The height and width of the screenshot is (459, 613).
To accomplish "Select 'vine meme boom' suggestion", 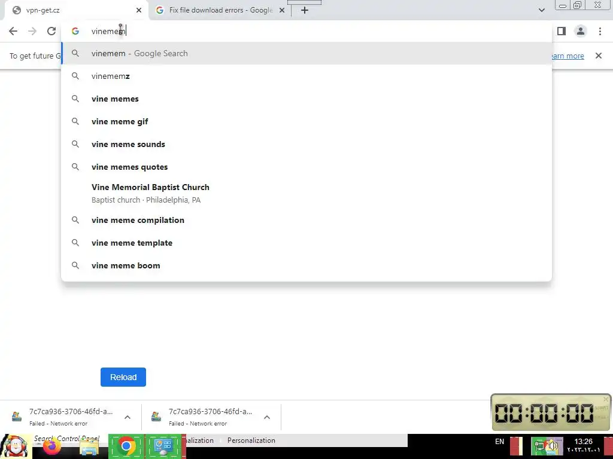I will [x=306, y=265].
